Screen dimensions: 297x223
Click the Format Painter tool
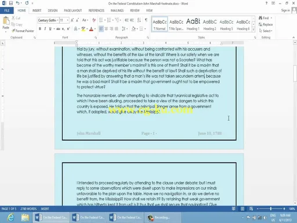(23, 31)
